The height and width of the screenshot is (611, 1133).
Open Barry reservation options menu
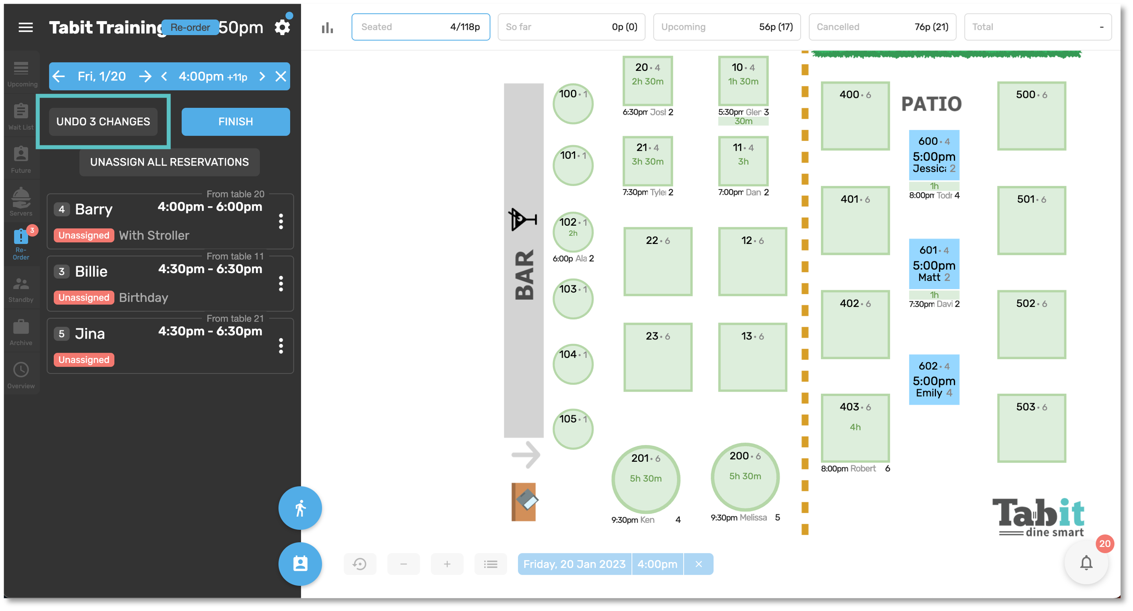tap(281, 221)
